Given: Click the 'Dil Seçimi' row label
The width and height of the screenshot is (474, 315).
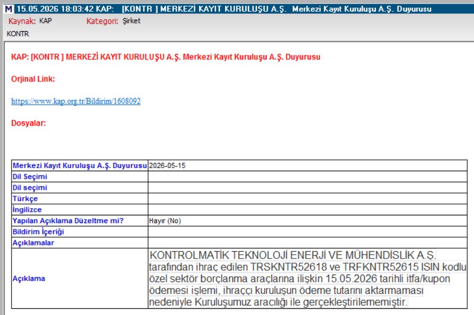Looking at the screenshot, I should (30, 176).
